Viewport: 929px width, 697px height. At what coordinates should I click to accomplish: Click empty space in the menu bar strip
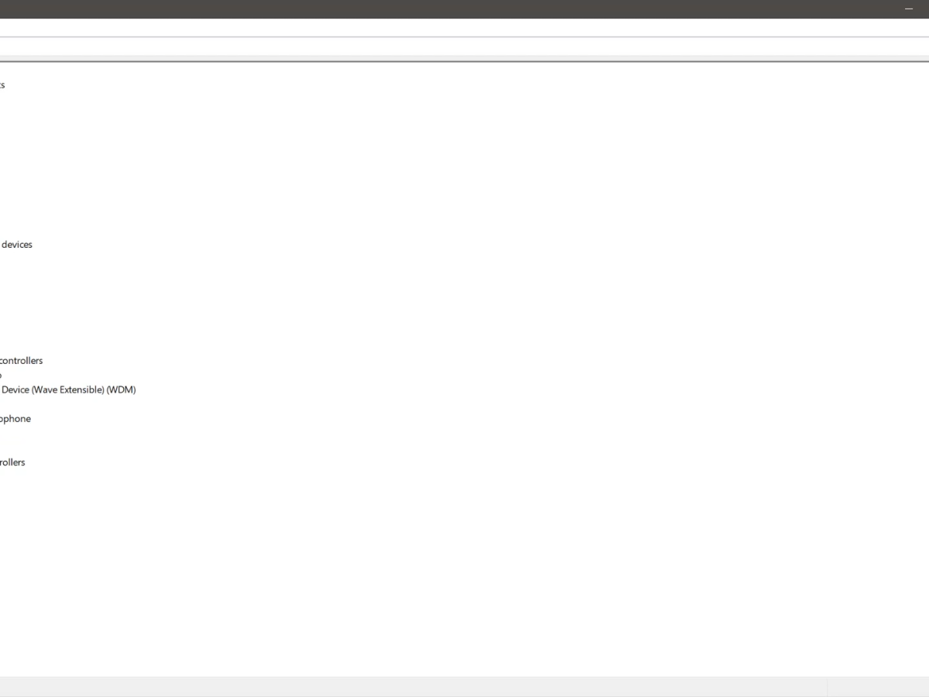click(464, 27)
